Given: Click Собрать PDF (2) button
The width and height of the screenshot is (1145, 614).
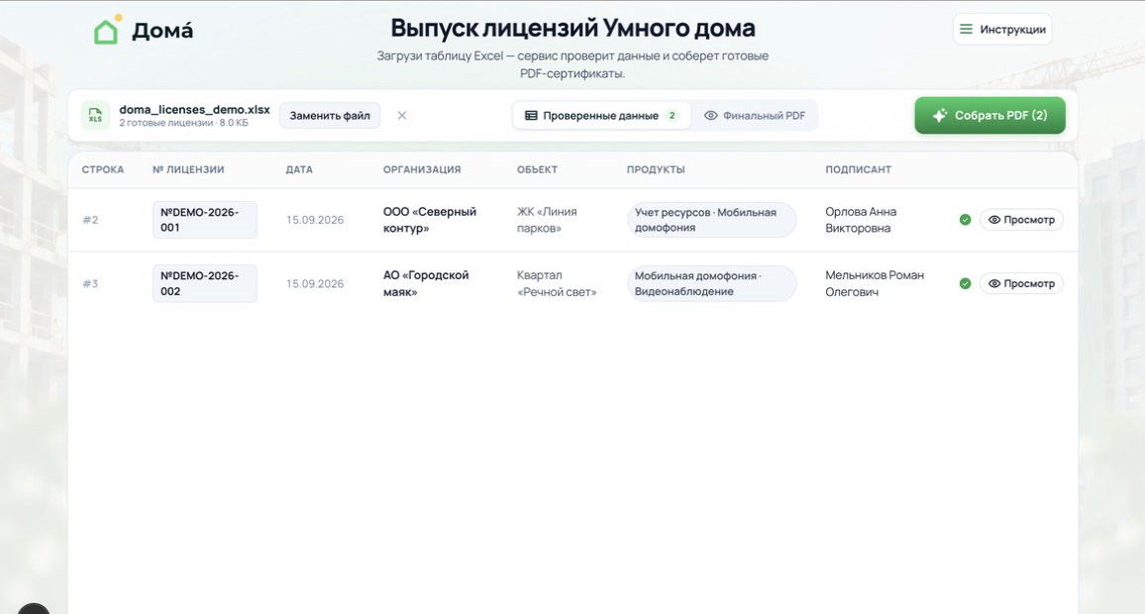Looking at the screenshot, I should pos(989,115).
